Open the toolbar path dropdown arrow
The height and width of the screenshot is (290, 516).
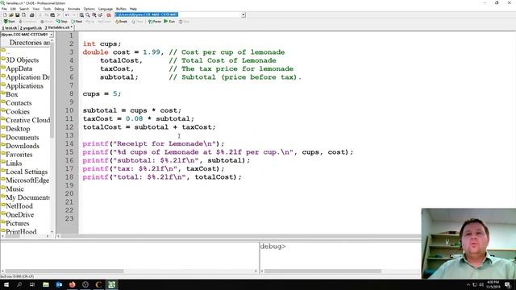[243, 14]
